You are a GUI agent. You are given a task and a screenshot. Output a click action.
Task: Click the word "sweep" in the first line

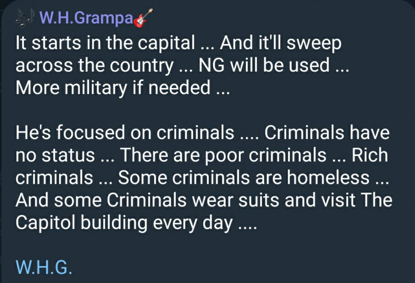316,43
